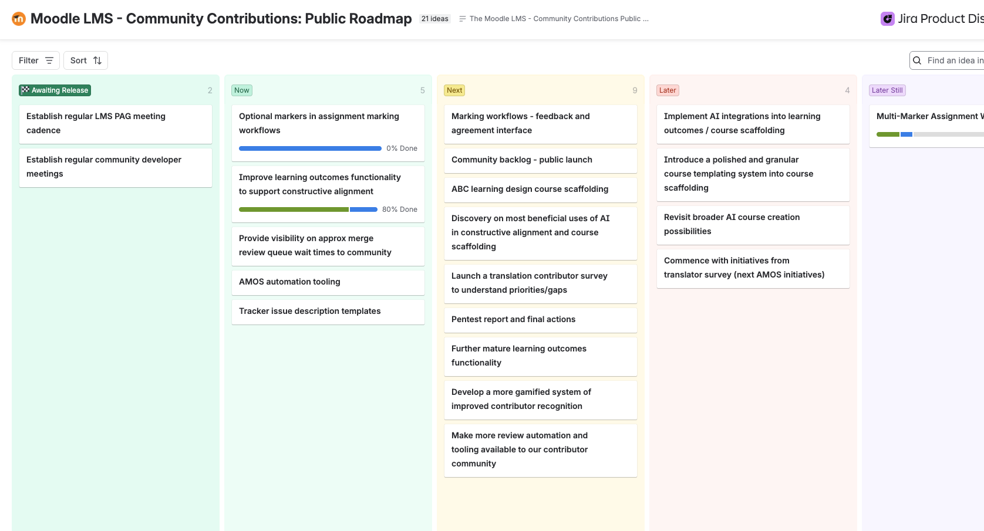
Task: Click the Later column label
Action: (x=668, y=90)
